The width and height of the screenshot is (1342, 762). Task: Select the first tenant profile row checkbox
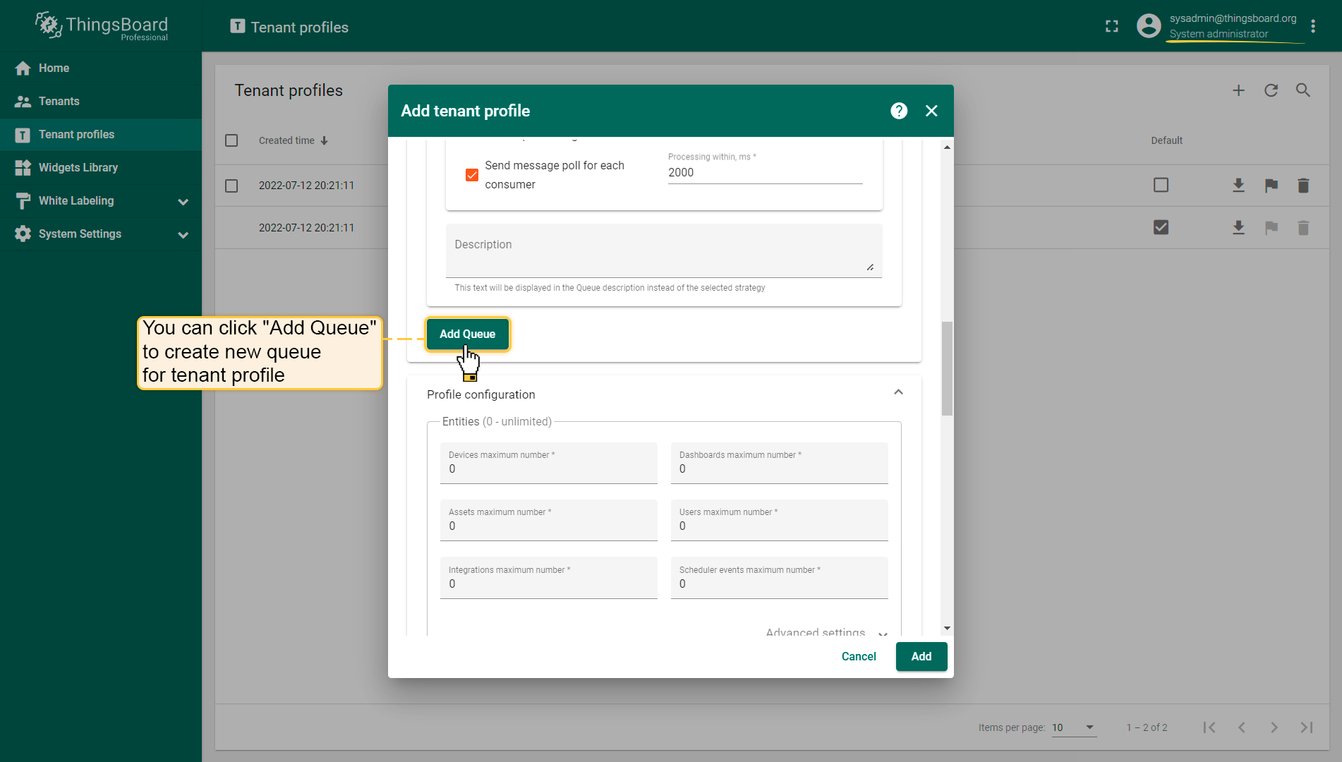(231, 186)
